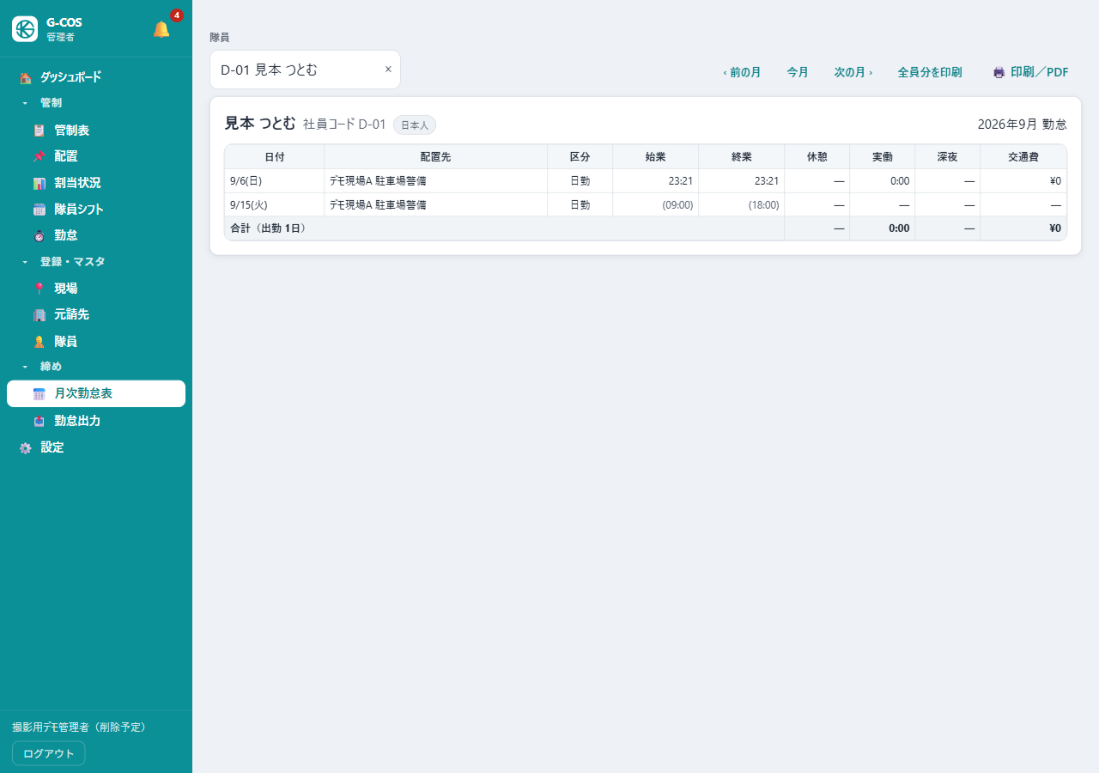Jump to 今月
The image size is (1099, 773).
[798, 72]
